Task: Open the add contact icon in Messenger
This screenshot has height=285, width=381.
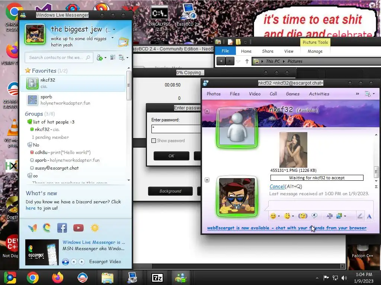Action: (x=99, y=58)
